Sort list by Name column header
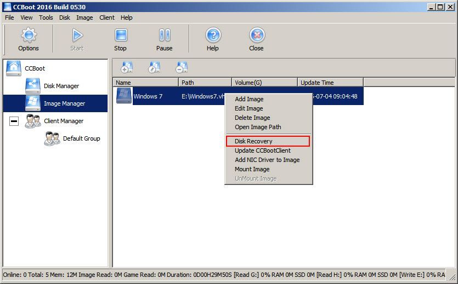Viewport: 458px width, 284px height. [146, 83]
